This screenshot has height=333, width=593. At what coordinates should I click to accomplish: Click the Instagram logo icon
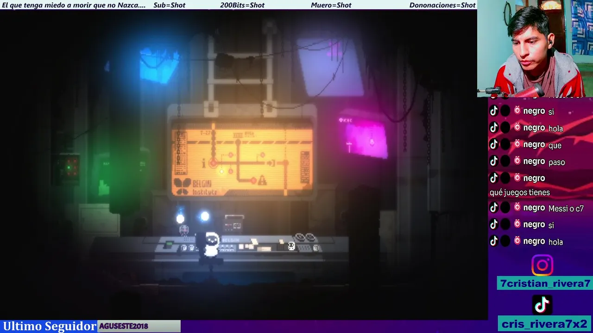(x=542, y=265)
